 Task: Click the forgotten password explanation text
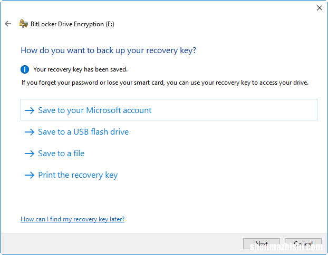165,83
